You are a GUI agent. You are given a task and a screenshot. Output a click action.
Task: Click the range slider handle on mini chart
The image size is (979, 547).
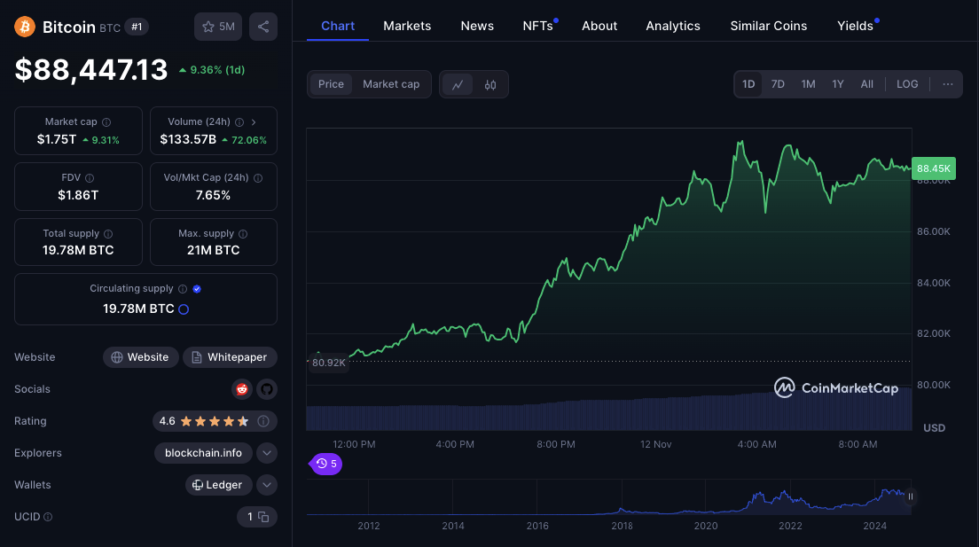tap(910, 496)
